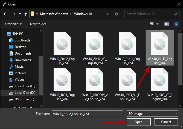Click the folder icon in the address bar

(x=32, y=14)
